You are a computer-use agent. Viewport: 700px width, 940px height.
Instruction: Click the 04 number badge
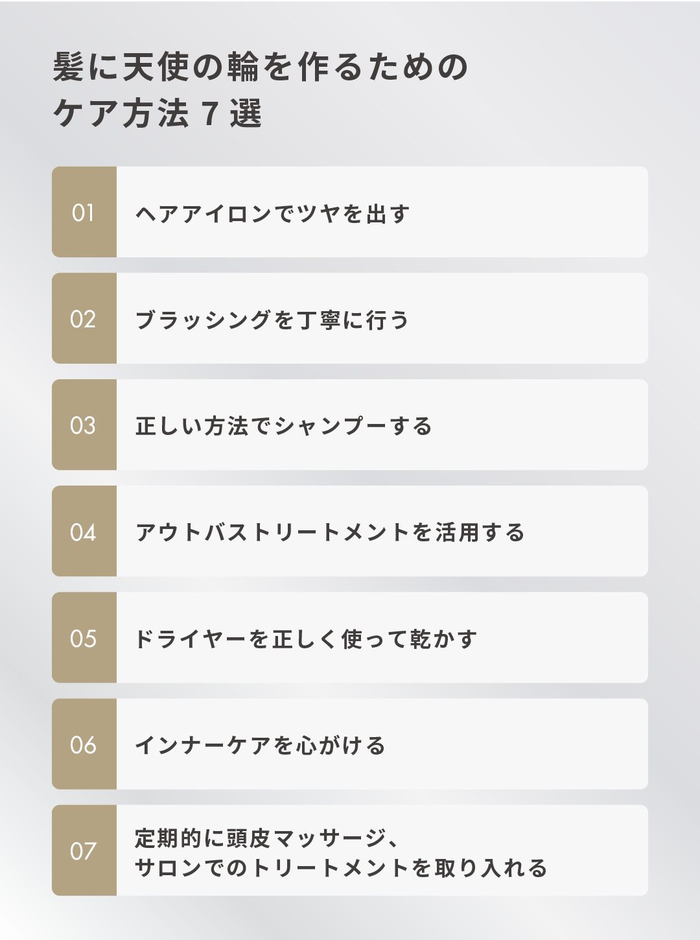point(84,531)
